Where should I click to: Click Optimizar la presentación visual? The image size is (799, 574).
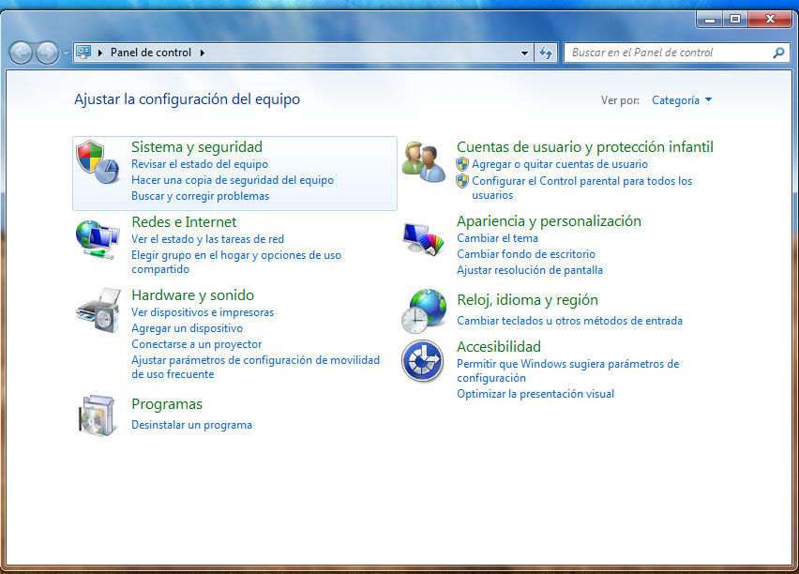535,394
